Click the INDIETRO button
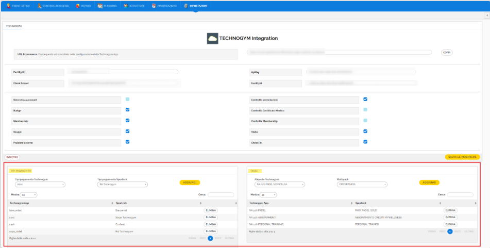This screenshot has height=248, width=490. tap(12, 157)
